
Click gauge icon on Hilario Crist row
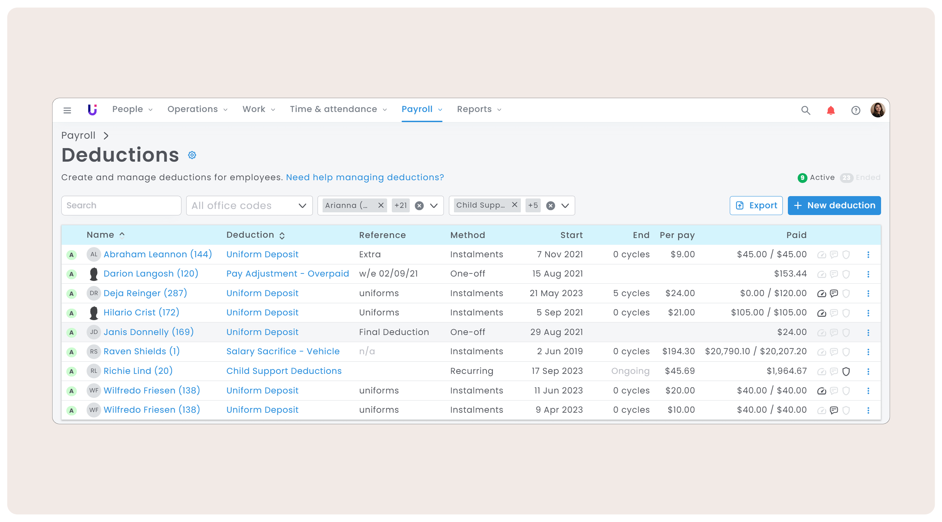tap(821, 313)
